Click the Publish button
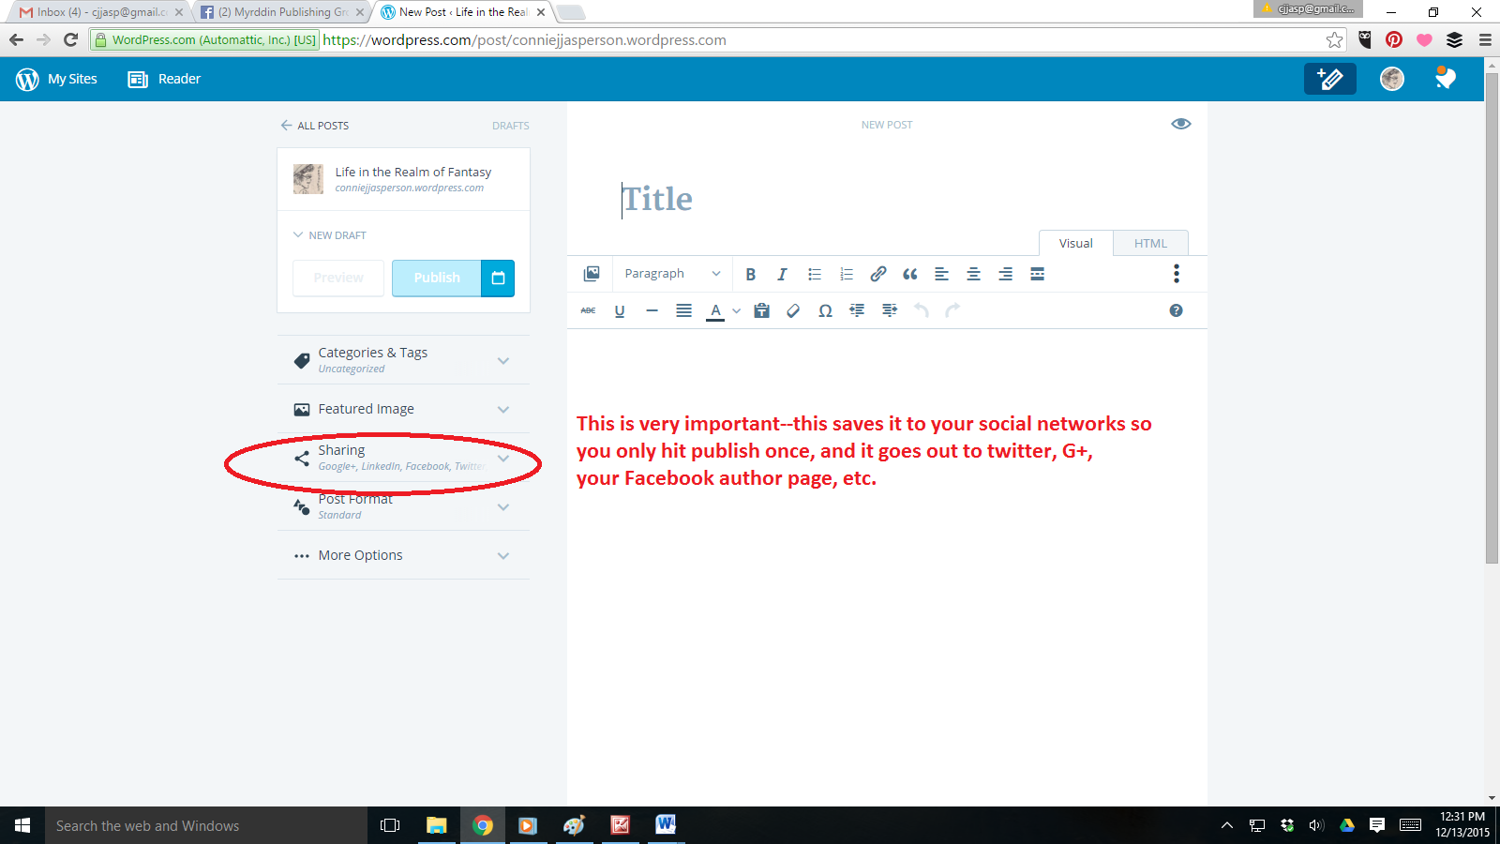Viewport: 1500px width, 844px height. point(437,278)
